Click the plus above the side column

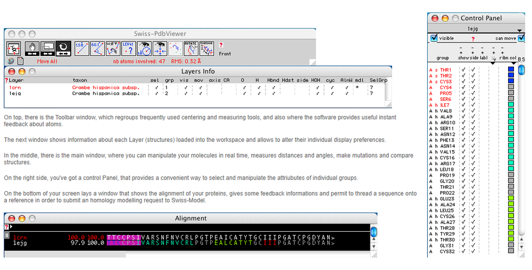472,53
